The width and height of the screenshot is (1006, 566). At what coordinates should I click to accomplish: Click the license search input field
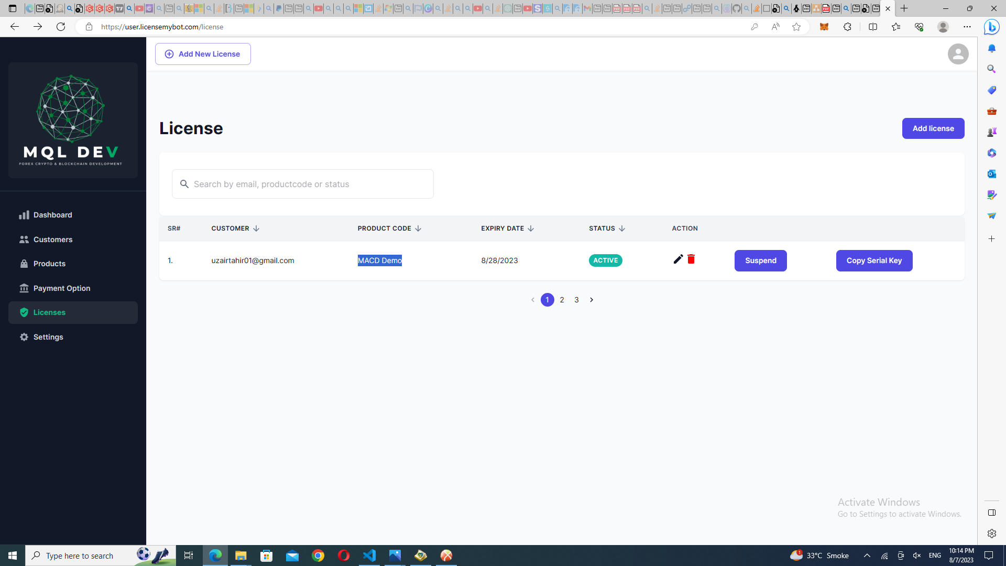point(309,184)
